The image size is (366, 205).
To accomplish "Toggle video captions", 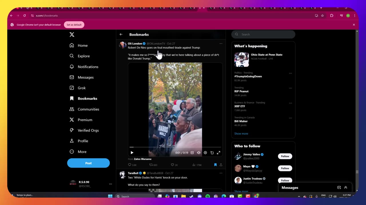I will click(192, 153).
